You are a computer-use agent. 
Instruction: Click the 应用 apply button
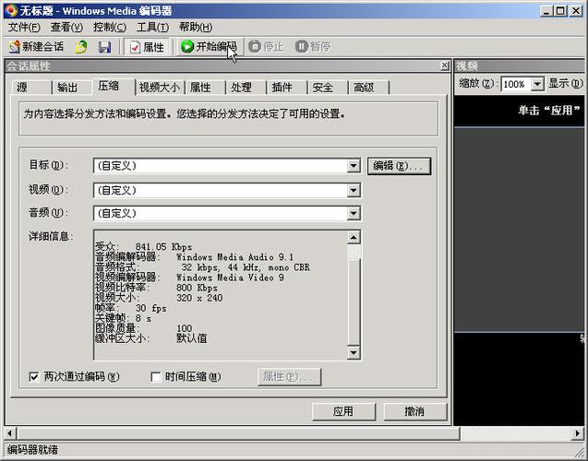coord(343,411)
